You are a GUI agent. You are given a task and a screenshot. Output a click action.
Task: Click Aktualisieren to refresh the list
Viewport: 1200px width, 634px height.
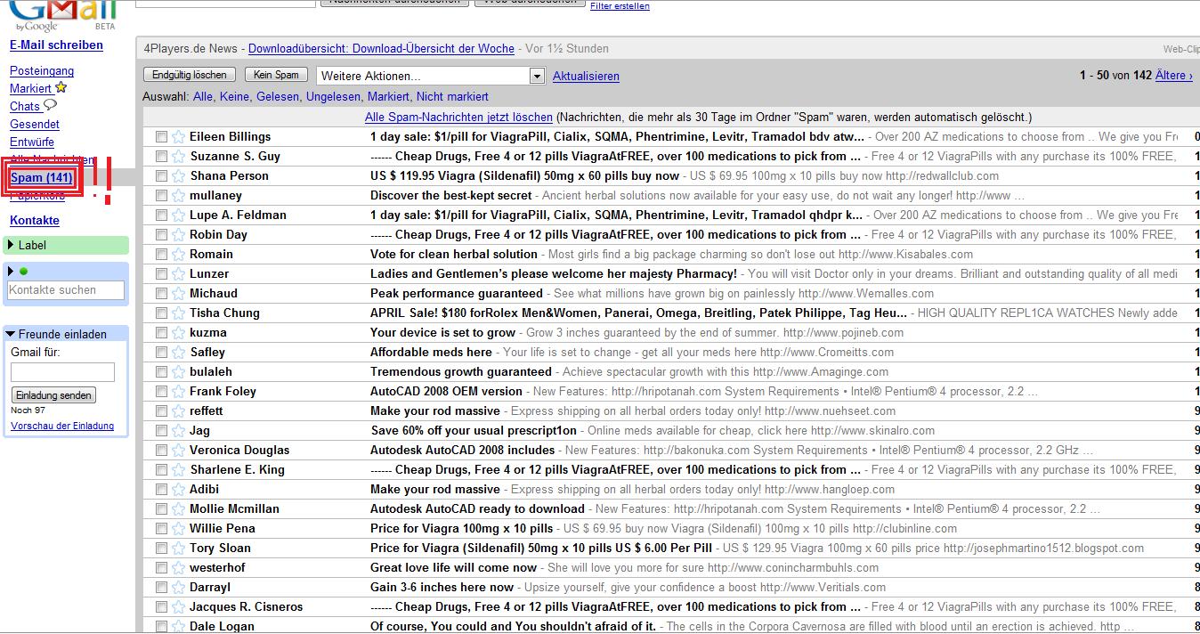tap(586, 77)
